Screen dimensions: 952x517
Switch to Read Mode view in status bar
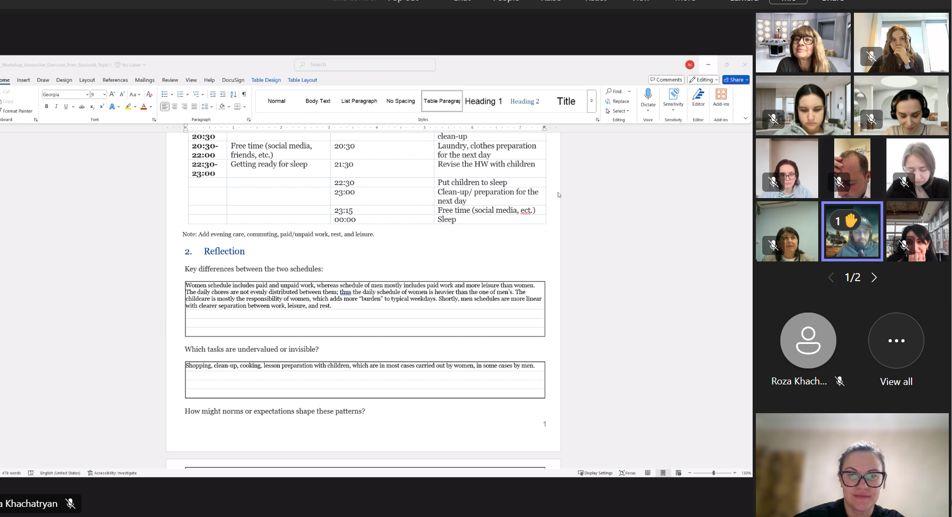(648, 473)
